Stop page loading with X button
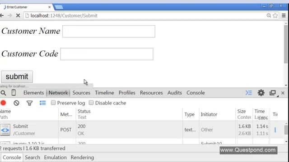Image resolution: width=289 pixels, height=162 pixels. click(18, 16)
